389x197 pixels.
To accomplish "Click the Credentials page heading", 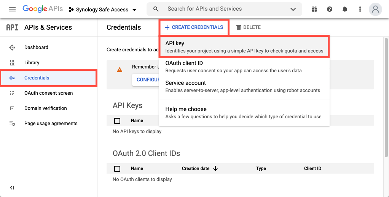I will click(124, 27).
